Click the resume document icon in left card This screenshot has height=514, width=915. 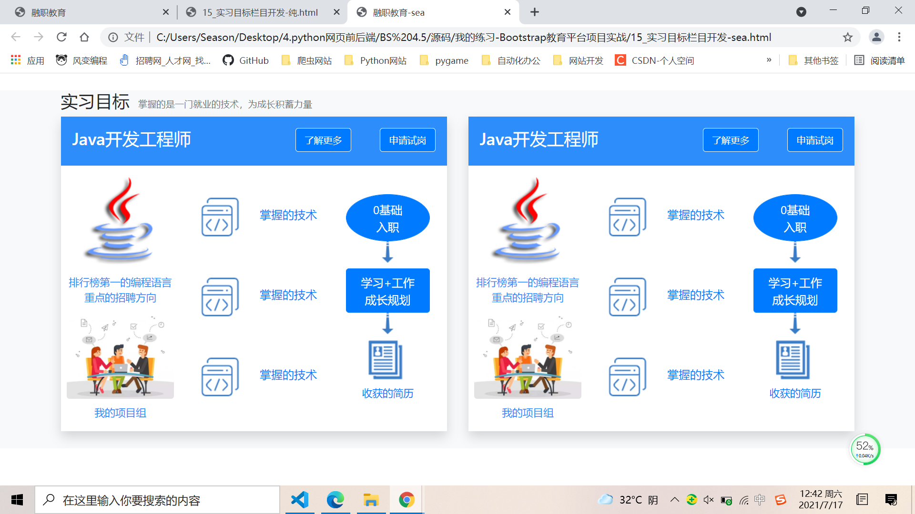click(x=386, y=360)
